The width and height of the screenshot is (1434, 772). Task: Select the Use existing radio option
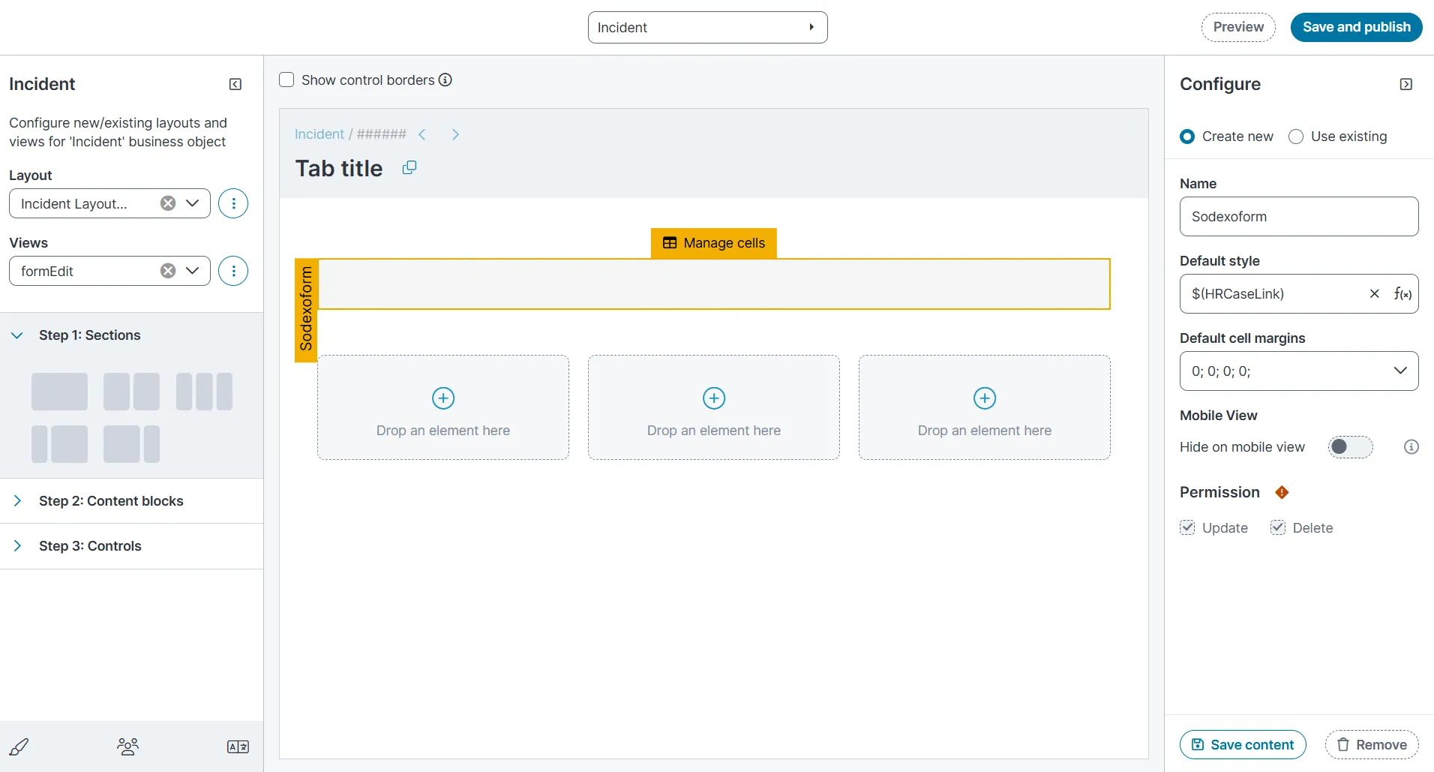click(1296, 137)
